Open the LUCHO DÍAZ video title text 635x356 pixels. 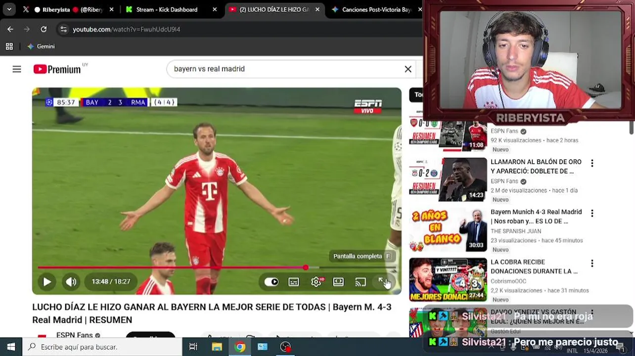(212, 313)
